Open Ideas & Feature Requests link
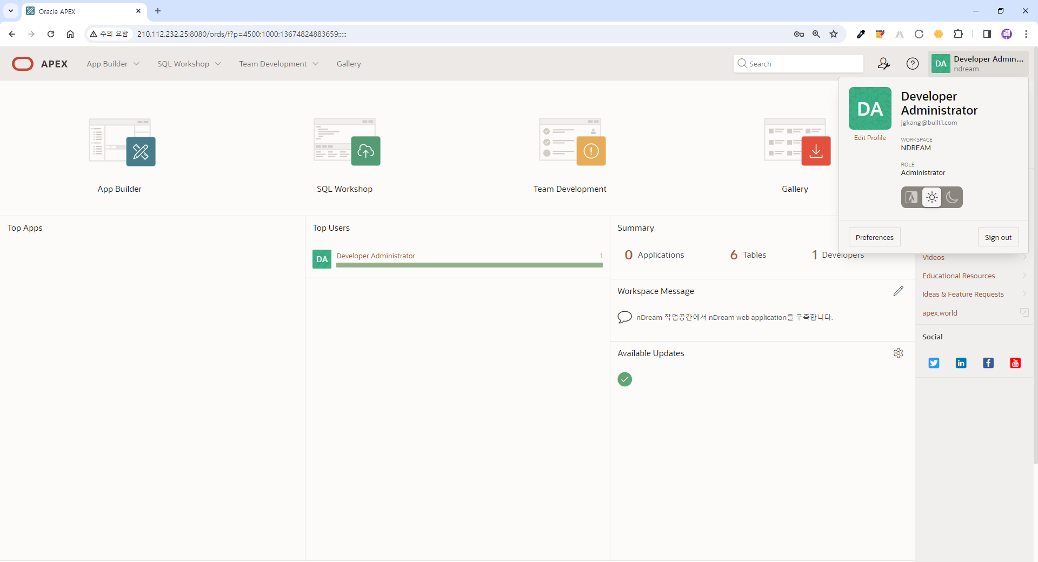1038x562 pixels. [x=963, y=294]
